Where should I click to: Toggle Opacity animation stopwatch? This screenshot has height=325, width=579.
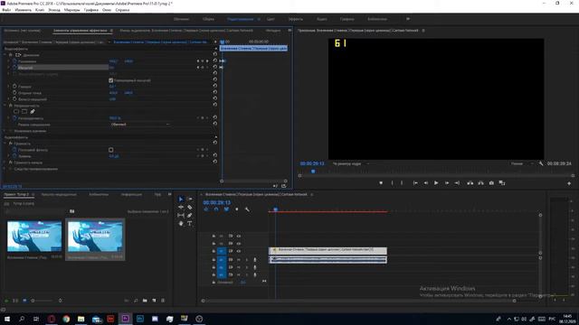pyautogui.click(x=14, y=118)
